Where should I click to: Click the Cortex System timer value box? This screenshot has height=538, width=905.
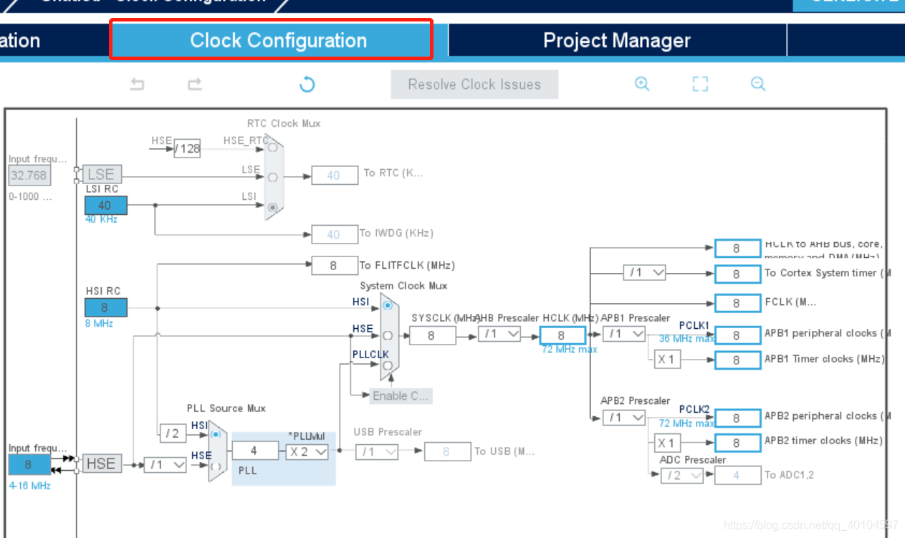pos(737,274)
